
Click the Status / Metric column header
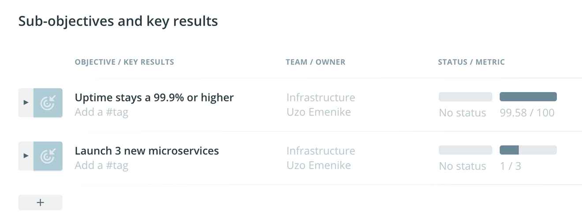point(471,62)
